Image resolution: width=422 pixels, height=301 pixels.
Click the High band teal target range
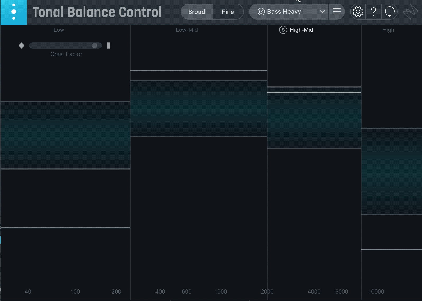point(392,172)
